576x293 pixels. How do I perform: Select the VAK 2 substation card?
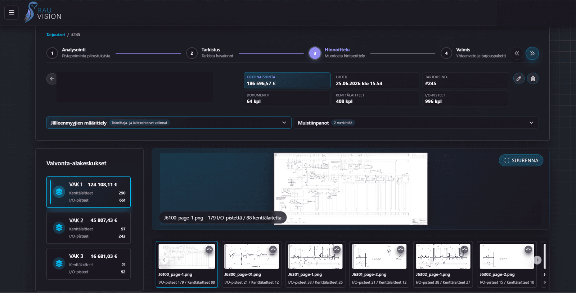click(x=89, y=228)
